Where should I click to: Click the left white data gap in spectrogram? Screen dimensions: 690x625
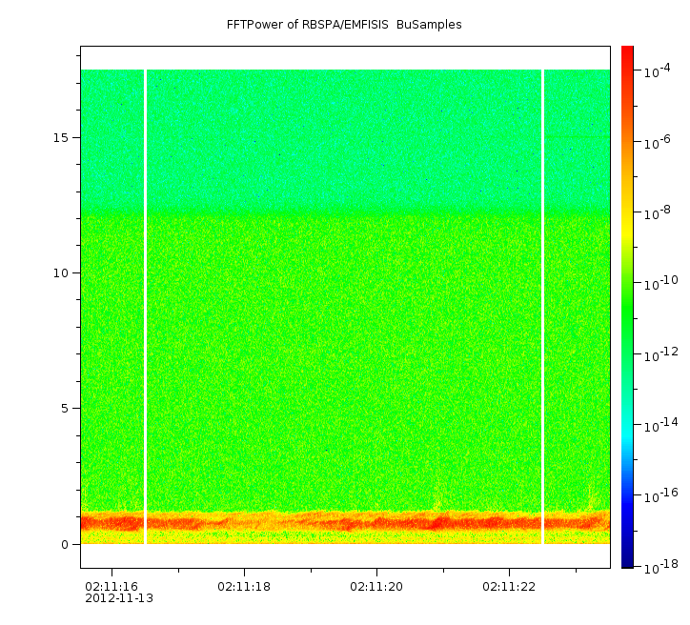point(145,305)
